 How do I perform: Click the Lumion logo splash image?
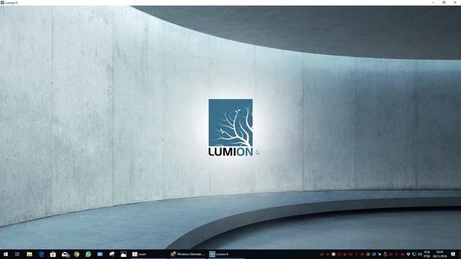[230, 127]
